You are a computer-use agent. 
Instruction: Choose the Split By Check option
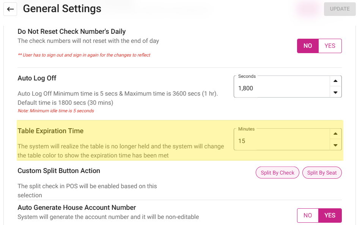coord(277,173)
